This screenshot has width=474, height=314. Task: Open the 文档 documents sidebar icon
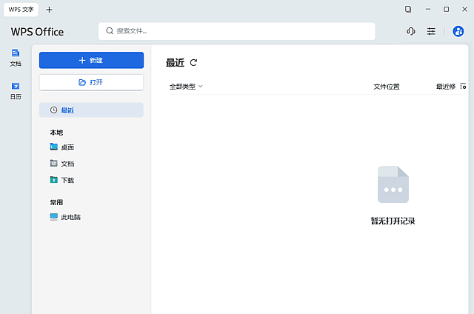pyautogui.click(x=16, y=58)
